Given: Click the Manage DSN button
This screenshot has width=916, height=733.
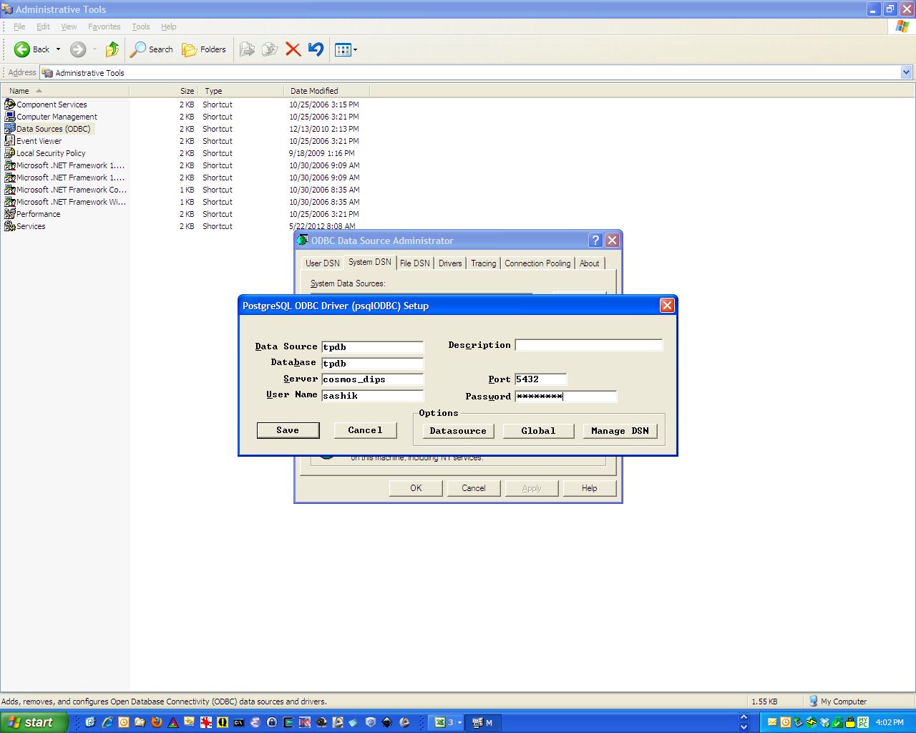Looking at the screenshot, I should click(620, 431).
